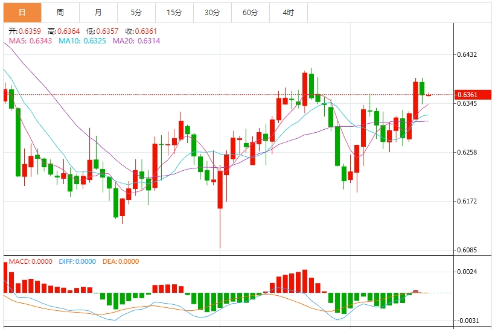This screenshot has width=495, height=329.
Task: Click the 0.6432 price axis label
Action: 468,54
